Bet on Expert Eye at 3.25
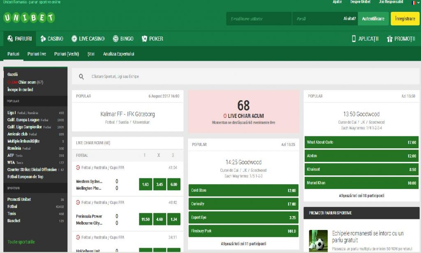Viewport: 421px width, 253px height. pos(243,217)
